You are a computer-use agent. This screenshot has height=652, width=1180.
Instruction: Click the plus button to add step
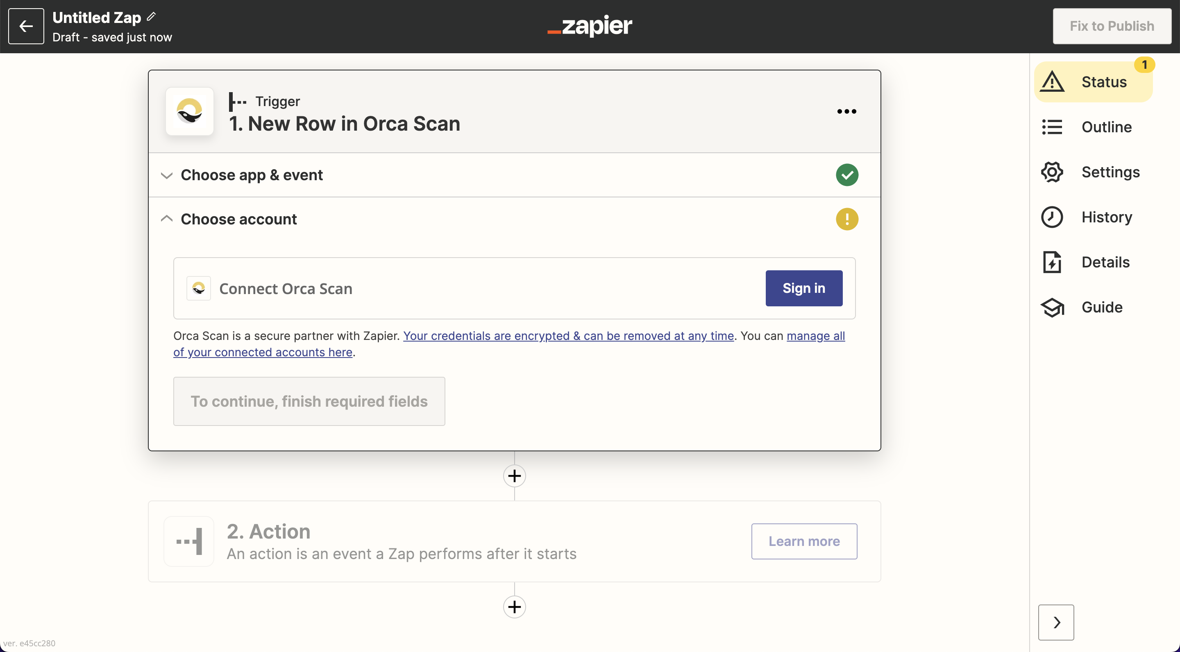pyautogui.click(x=514, y=475)
